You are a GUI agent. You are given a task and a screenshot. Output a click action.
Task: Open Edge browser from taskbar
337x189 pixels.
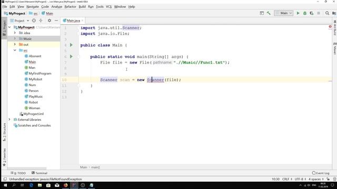tap(31, 185)
